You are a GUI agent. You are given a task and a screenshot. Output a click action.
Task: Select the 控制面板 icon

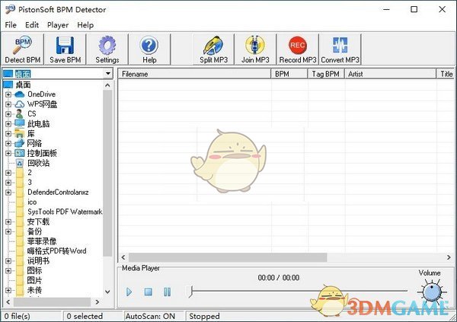(x=20, y=153)
